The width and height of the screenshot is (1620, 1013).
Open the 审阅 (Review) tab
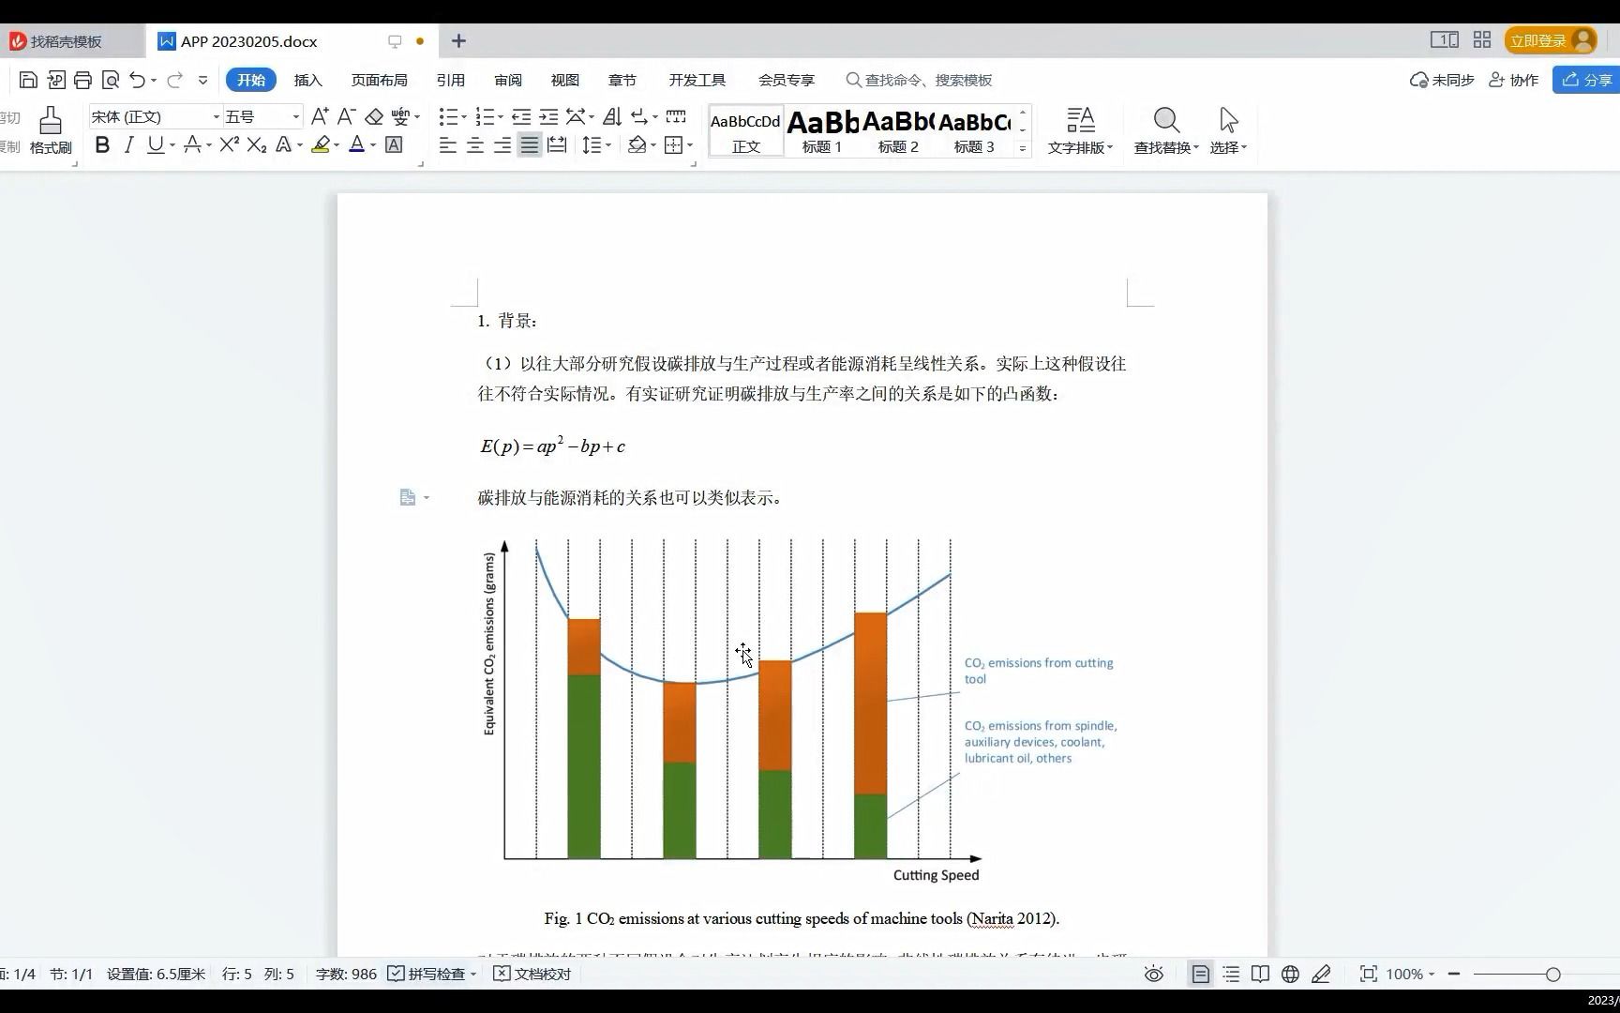pyautogui.click(x=508, y=80)
